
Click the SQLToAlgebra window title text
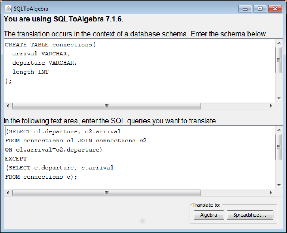(x=31, y=9)
